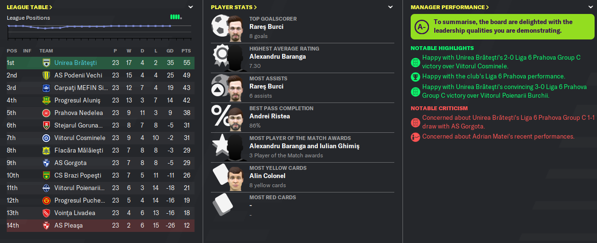Click the Most Yellow Cards card icon
The width and height of the screenshot is (597, 243).
[x=221, y=176]
